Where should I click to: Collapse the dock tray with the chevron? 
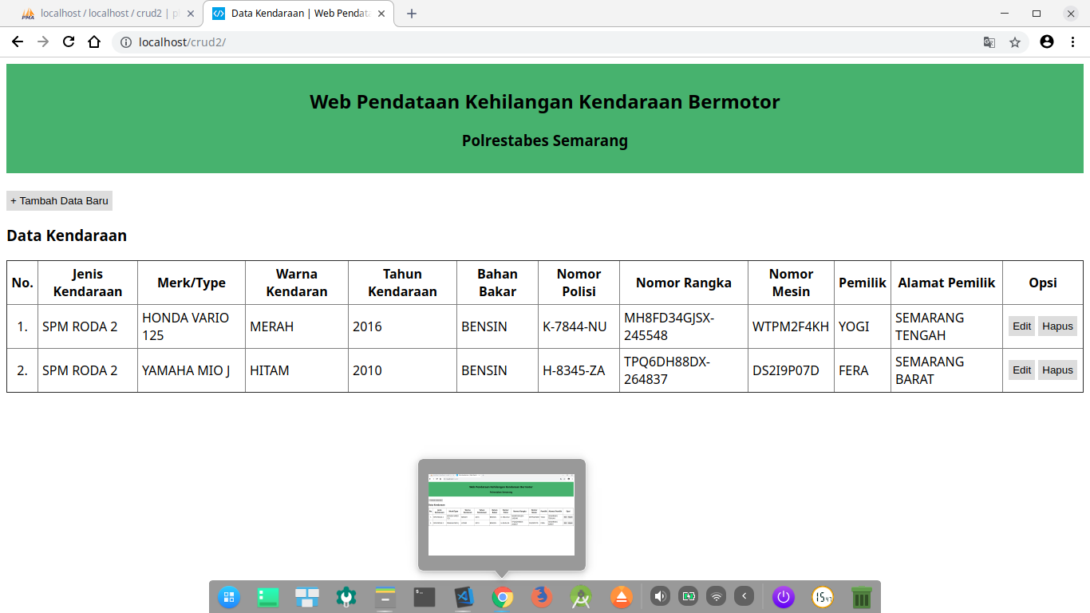pos(744,595)
